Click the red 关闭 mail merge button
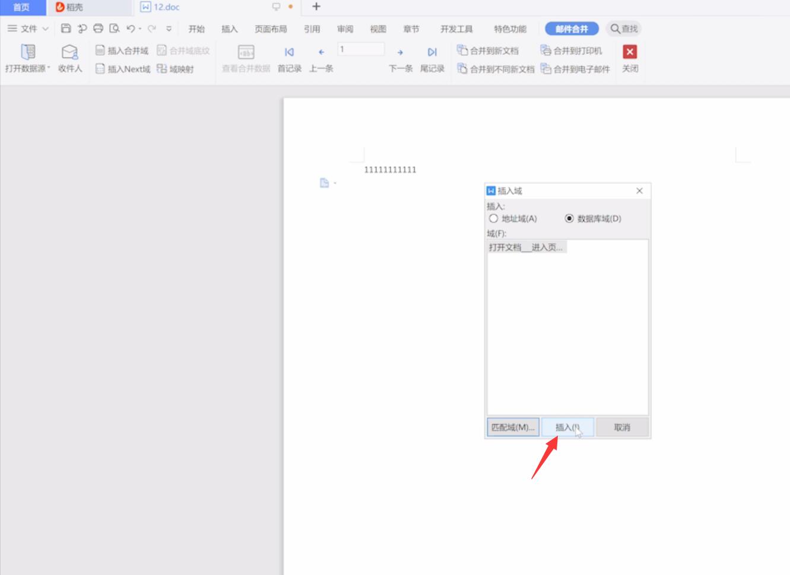Viewport: 790px width, 575px height. pyautogui.click(x=630, y=58)
